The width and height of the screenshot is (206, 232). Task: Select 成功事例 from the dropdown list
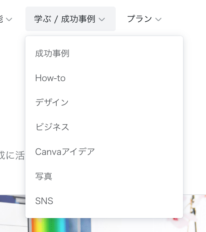(52, 53)
